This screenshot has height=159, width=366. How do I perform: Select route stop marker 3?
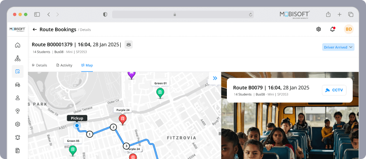tap(126, 146)
